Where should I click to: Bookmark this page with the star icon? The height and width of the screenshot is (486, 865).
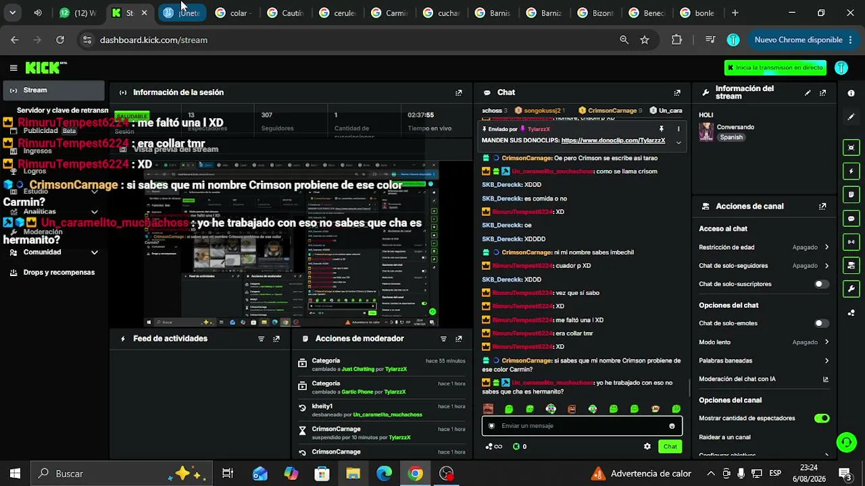645,40
